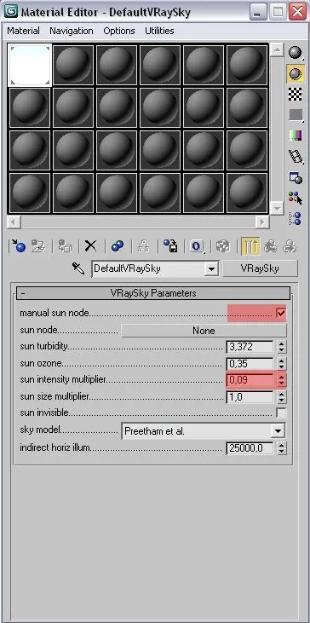Open the sky model Preetham dropdown
The width and height of the screenshot is (310, 623).
[278, 430]
